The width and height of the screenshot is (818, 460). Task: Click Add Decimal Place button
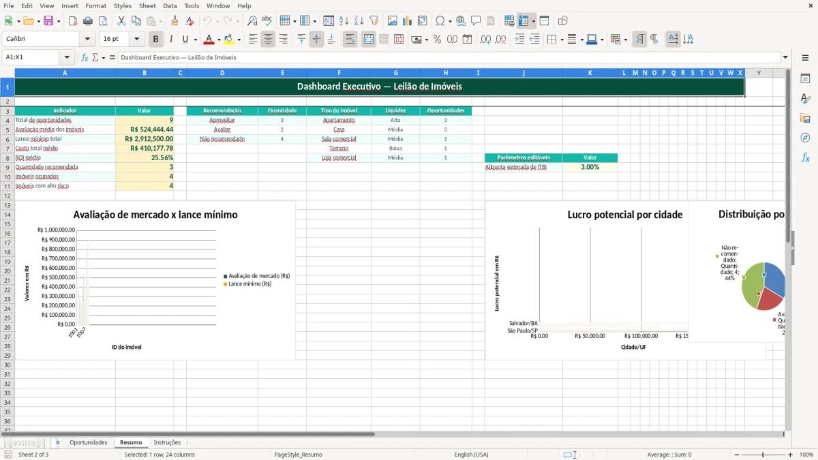(485, 40)
